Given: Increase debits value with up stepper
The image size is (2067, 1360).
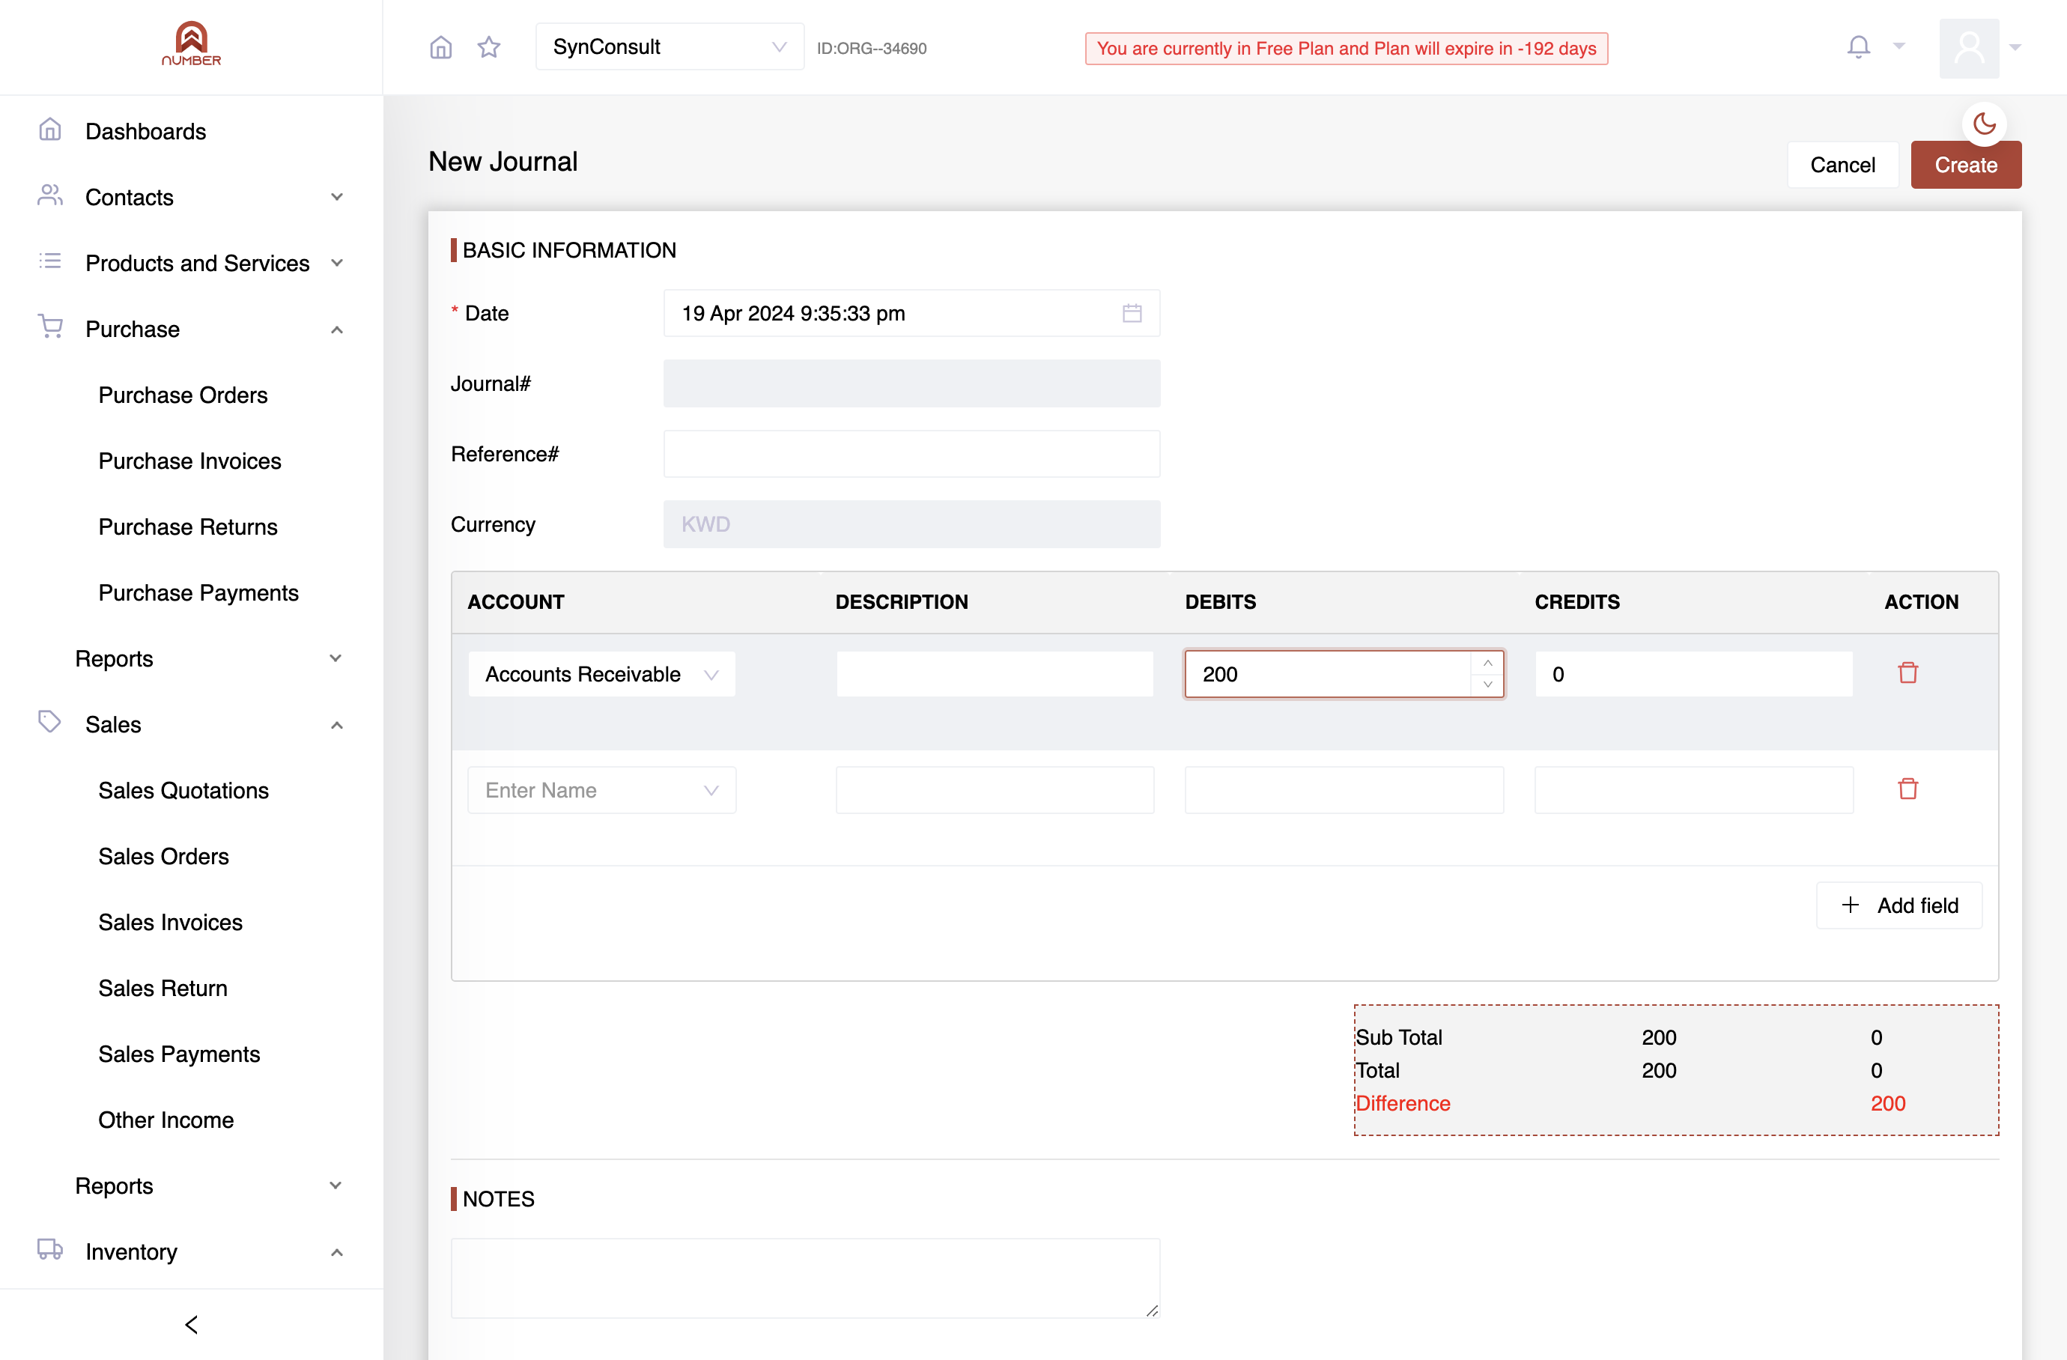Looking at the screenshot, I should click(x=1487, y=664).
